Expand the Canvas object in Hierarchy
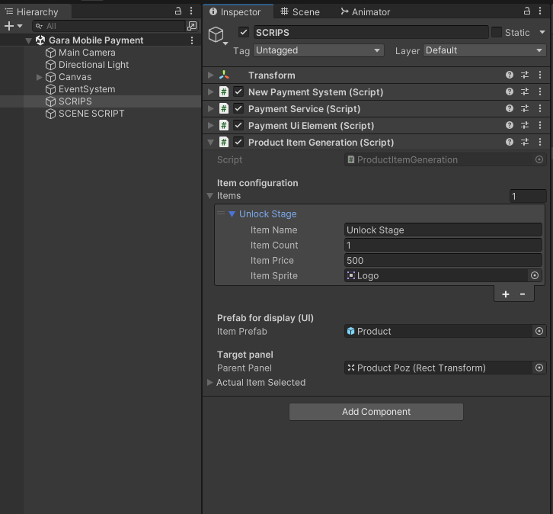The width and height of the screenshot is (553, 514). pyautogui.click(x=40, y=77)
